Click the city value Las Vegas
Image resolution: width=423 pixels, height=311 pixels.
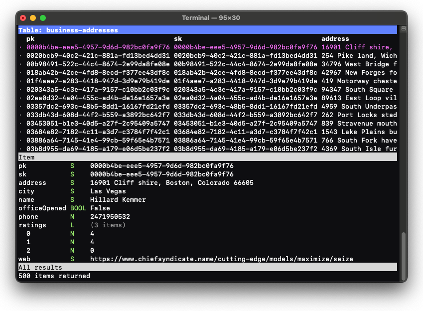pyautogui.click(x=108, y=191)
